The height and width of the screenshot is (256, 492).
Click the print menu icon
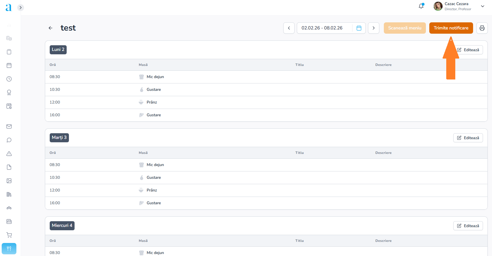tap(482, 28)
